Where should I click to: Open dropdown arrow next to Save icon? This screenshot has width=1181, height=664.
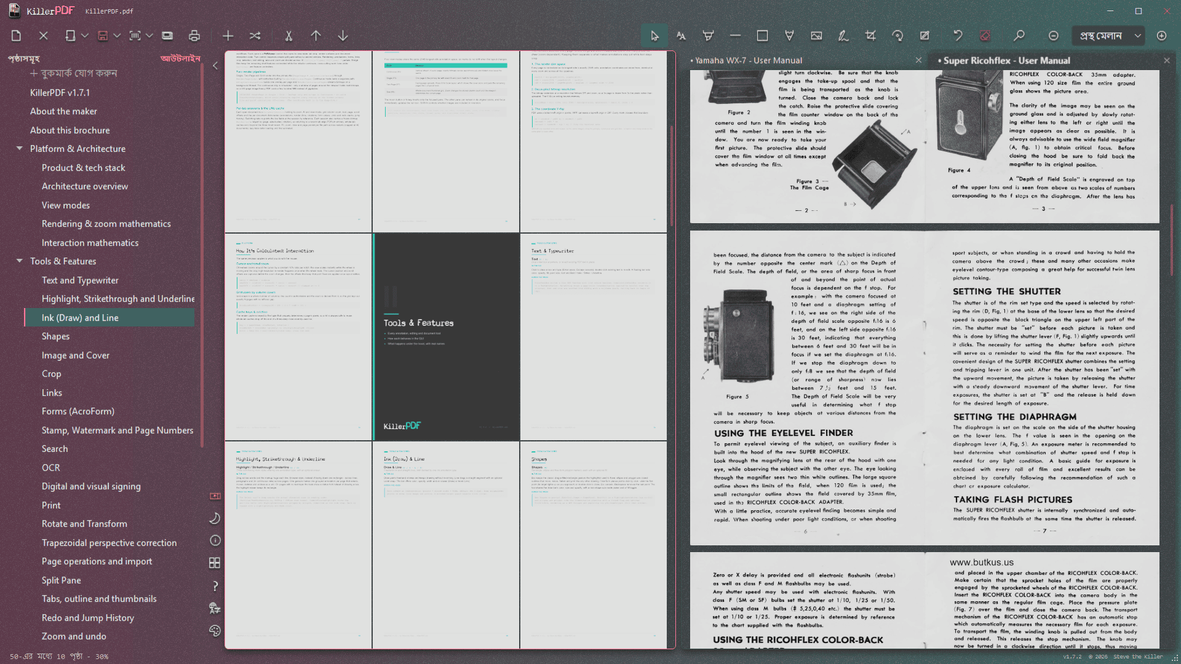coord(117,36)
